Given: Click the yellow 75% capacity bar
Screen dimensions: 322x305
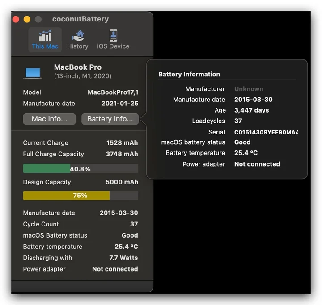Looking at the screenshot, I should 66,196.
